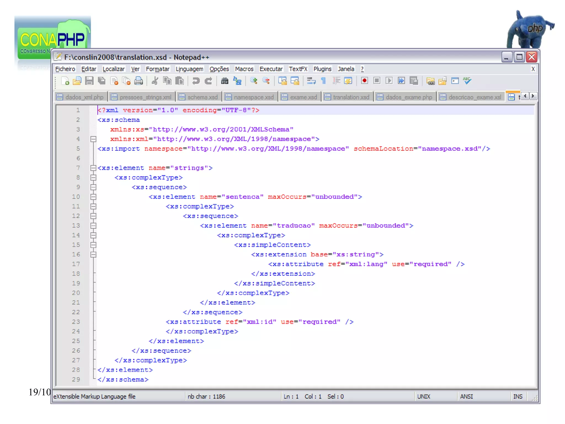Open the Executar menu
This screenshot has width=565, height=424.
click(271, 69)
